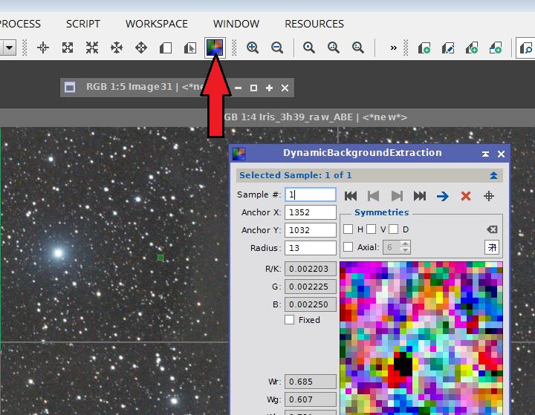Click the last magnifier in the three-magnifier group
Viewport: 535px width, 415px height.
[x=358, y=48]
